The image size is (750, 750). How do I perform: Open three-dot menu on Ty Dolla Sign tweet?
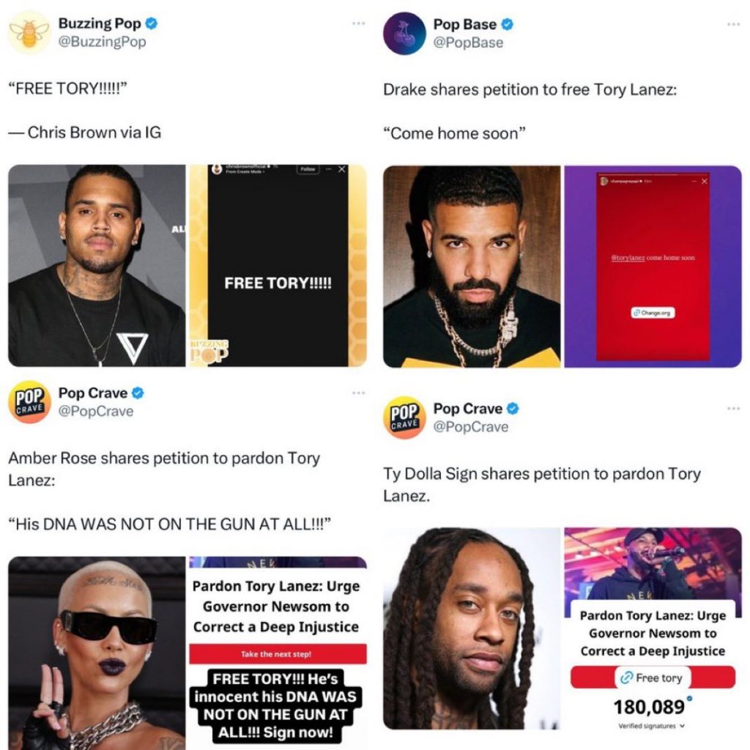[x=733, y=408]
